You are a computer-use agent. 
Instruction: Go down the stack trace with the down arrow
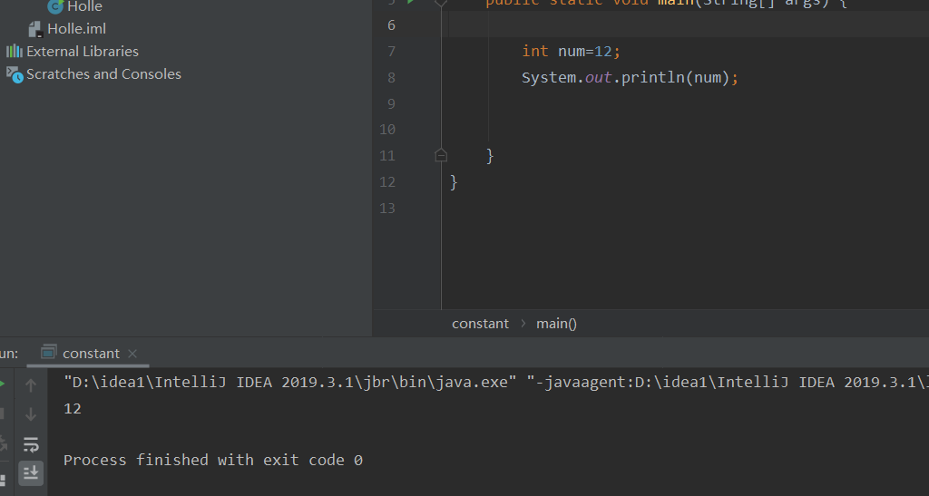point(31,414)
